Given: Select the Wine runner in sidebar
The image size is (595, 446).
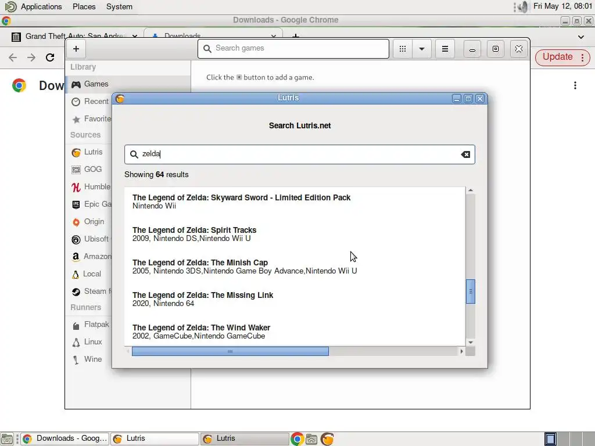Looking at the screenshot, I should pos(90,359).
